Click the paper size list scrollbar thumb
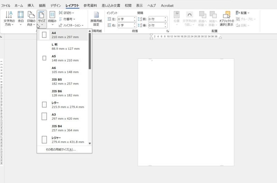Image resolution: width=277 pixels, height=183 pixels. (x=90, y=51)
